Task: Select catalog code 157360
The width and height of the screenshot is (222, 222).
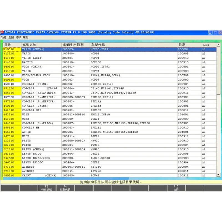Action: tap(12, 102)
